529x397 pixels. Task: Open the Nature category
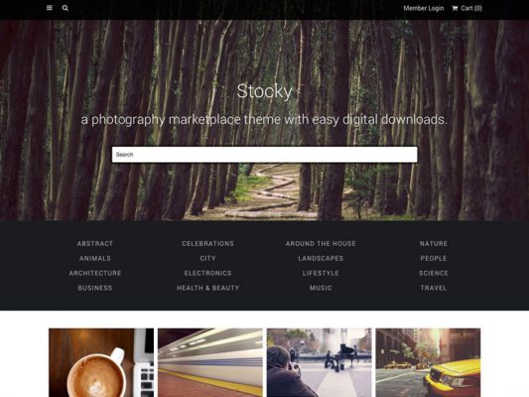pos(434,243)
